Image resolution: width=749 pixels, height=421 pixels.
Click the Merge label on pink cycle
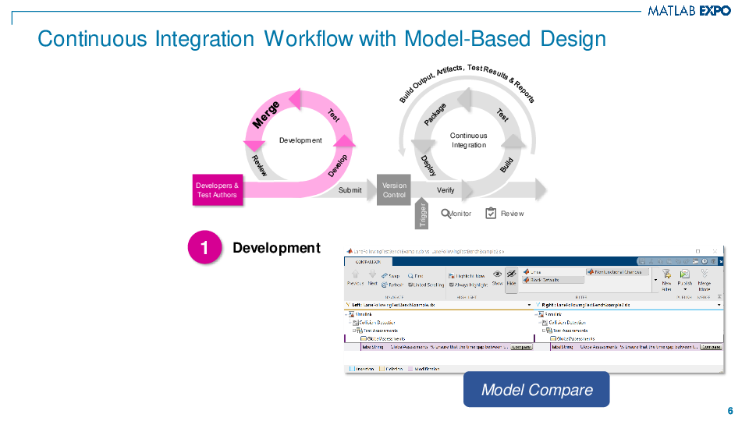[265, 115]
